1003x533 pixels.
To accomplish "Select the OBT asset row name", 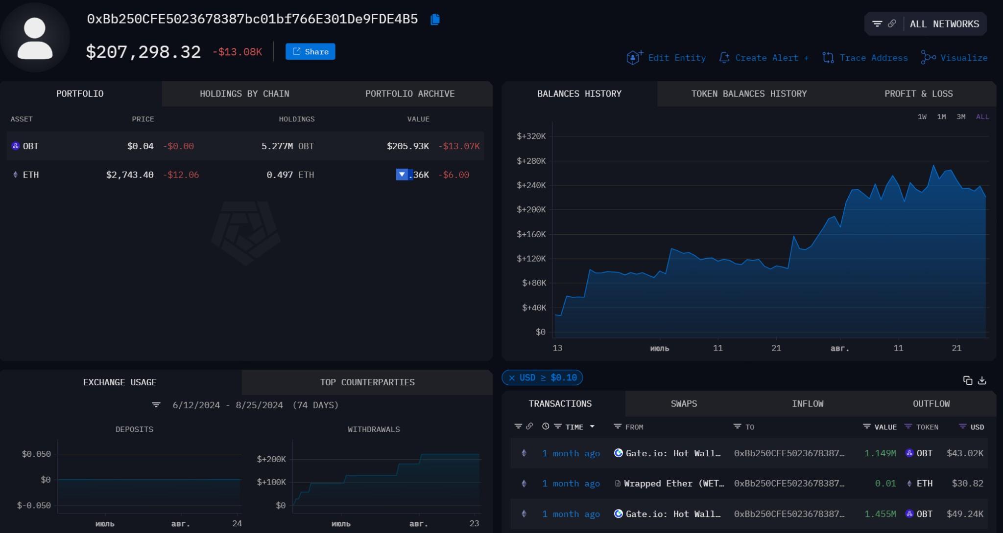I will click(x=31, y=146).
